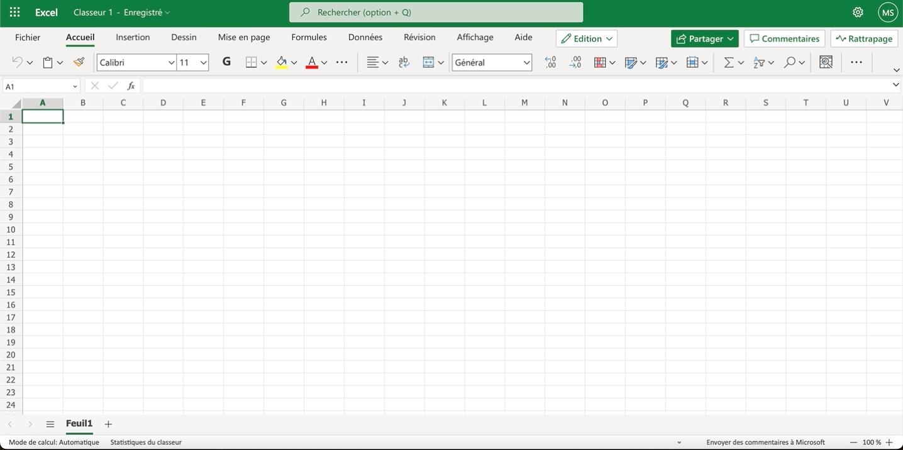Open the app launcher grid icon
Viewport: 903px width, 450px height.
coord(14,13)
